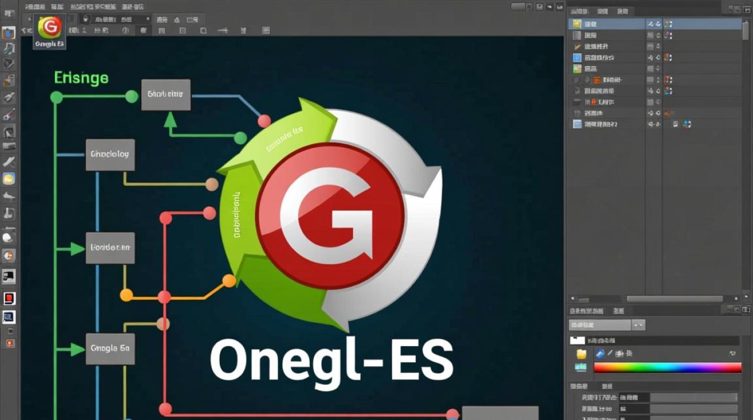
Task: Select the red swatch tool near bottom of toolbox
Action: click(x=8, y=298)
